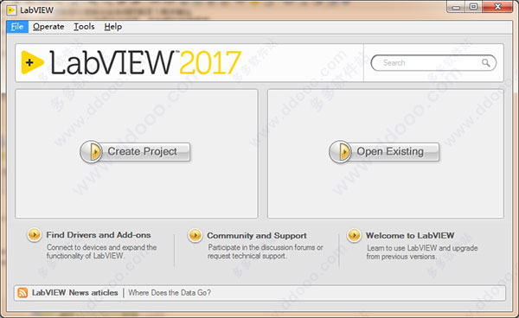Image resolution: width=519 pixels, height=318 pixels.
Task: Focus the Search input field
Action: (433, 63)
